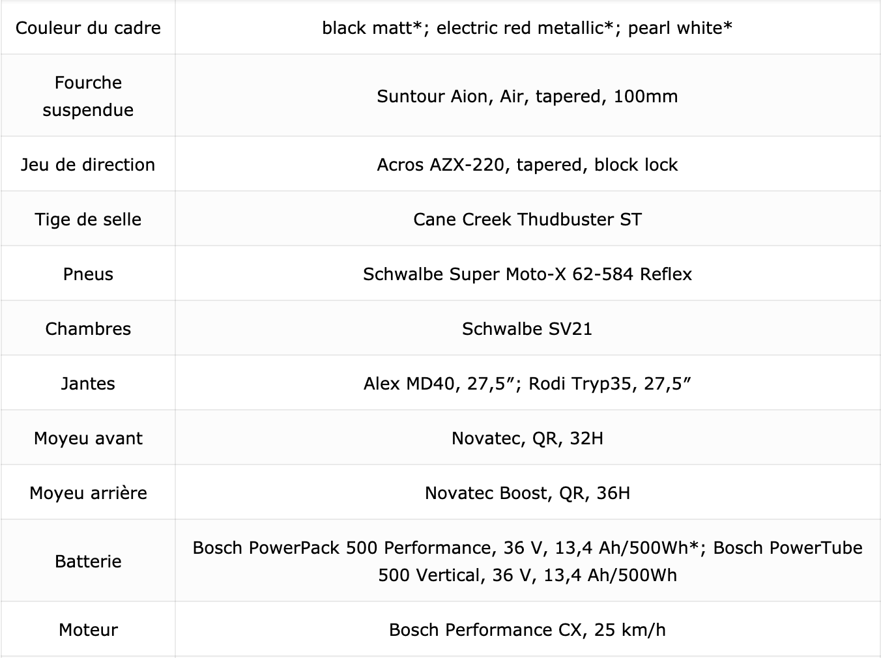Click the Suntour Aion fork specification
881x658 pixels.
click(x=527, y=96)
